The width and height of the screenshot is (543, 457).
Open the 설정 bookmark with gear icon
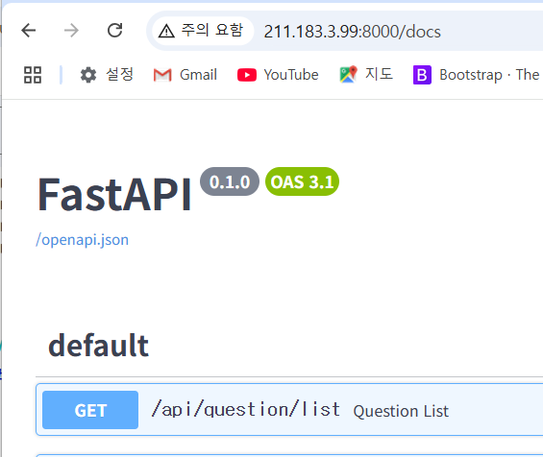(x=107, y=75)
